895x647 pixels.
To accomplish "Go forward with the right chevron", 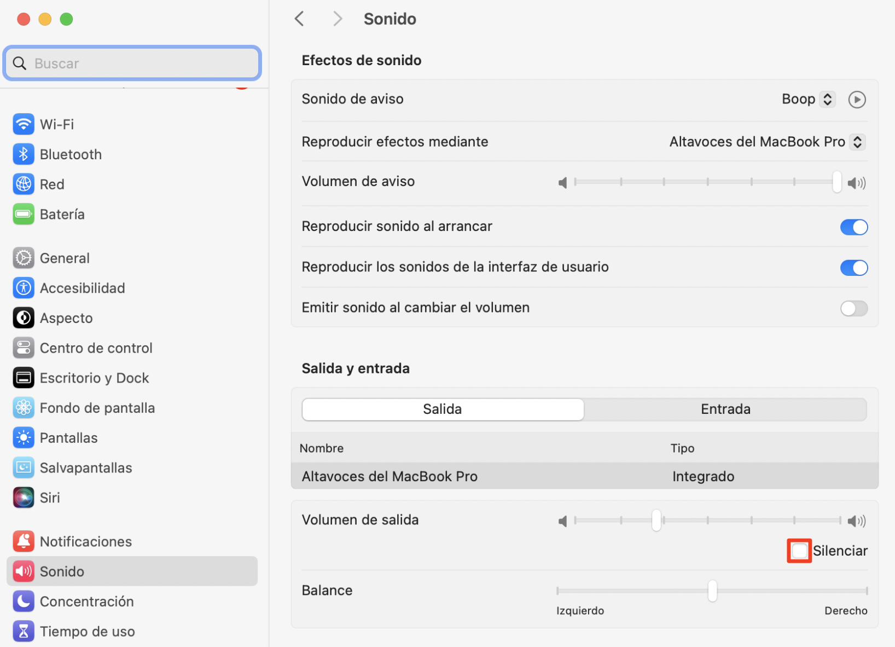I will [338, 19].
